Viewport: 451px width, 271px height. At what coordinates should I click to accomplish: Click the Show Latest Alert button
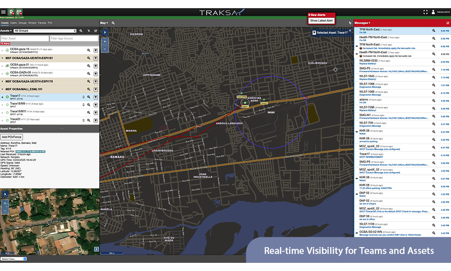point(321,20)
